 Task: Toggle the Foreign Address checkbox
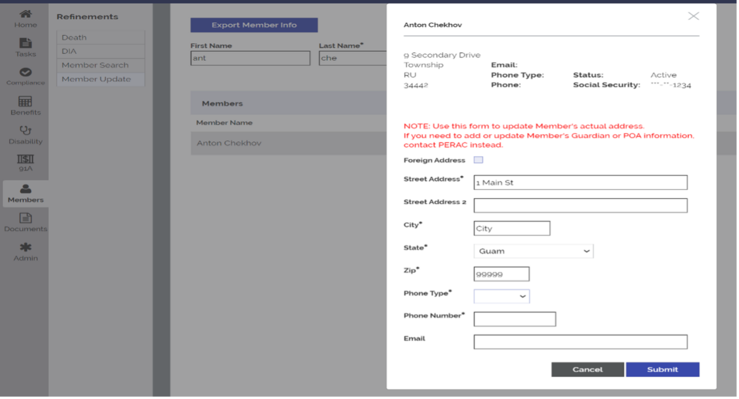tap(478, 160)
